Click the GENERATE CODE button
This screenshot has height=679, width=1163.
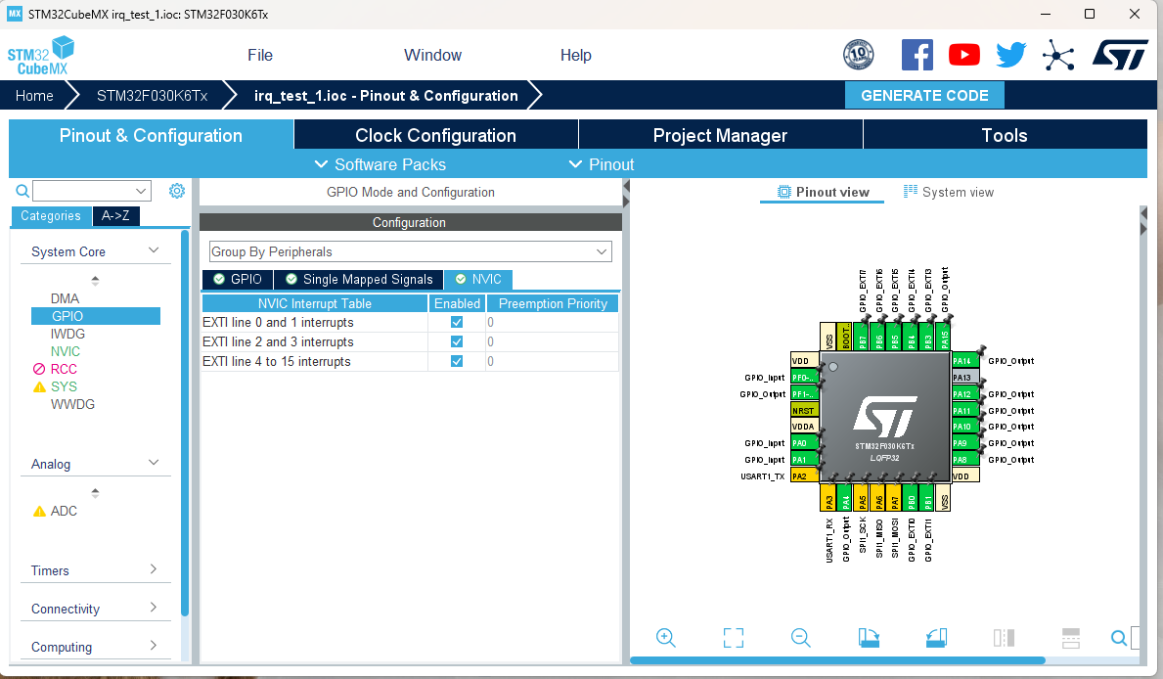924,96
